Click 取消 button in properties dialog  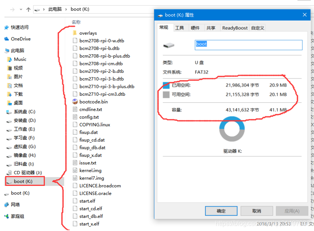tap(256, 211)
